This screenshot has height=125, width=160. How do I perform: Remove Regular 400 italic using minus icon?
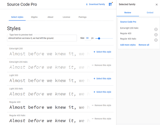(x=156, y=40)
